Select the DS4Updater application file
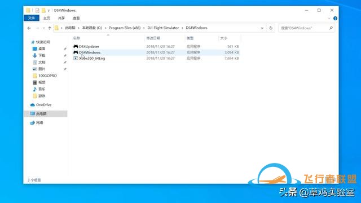 click(156, 46)
